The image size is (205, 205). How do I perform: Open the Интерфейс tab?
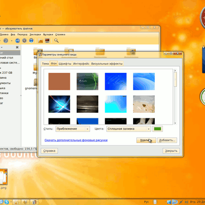point(81,64)
